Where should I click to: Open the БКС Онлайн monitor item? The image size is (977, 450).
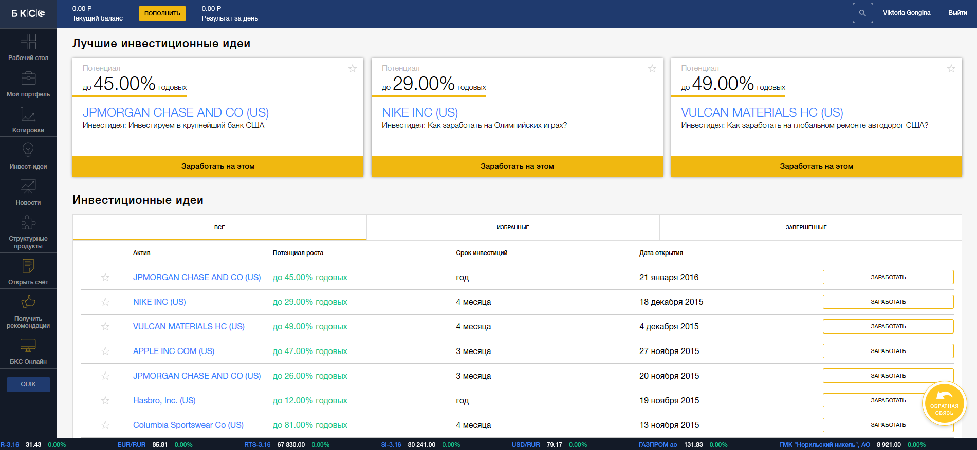point(28,350)
